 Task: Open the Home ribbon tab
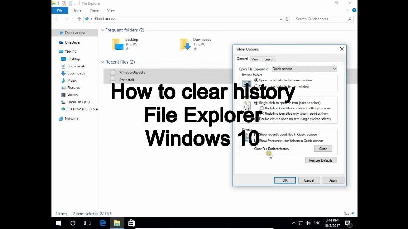tap(77, 10)
